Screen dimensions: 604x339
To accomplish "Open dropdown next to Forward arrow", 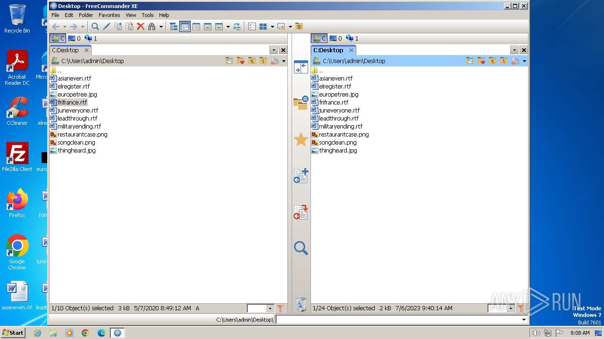I will pos(83,27).
